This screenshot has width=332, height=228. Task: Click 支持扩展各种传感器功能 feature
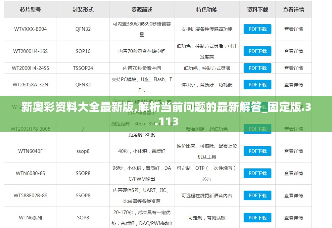pyautogui.click(x=207, y=29)
